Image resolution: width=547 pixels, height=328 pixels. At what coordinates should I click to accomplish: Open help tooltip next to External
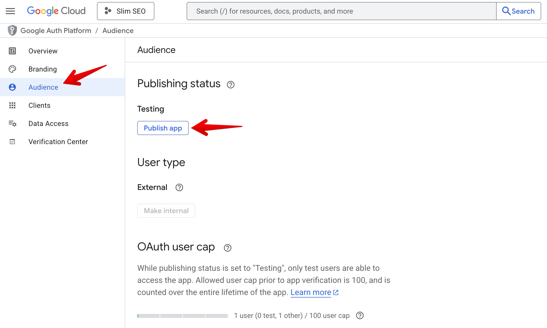(179, 187)
